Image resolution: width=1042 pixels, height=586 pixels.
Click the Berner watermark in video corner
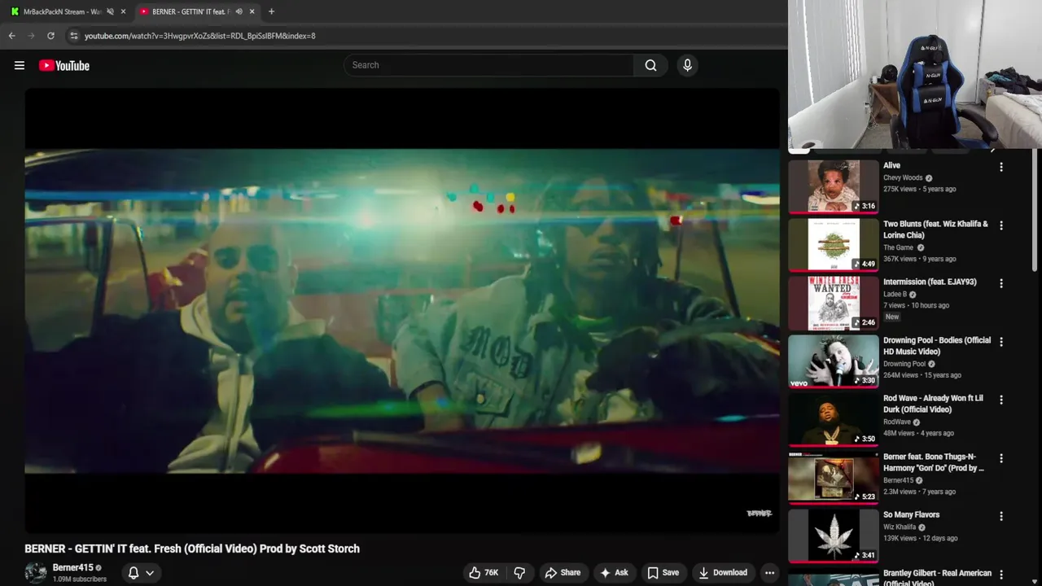tap(759, 514)
